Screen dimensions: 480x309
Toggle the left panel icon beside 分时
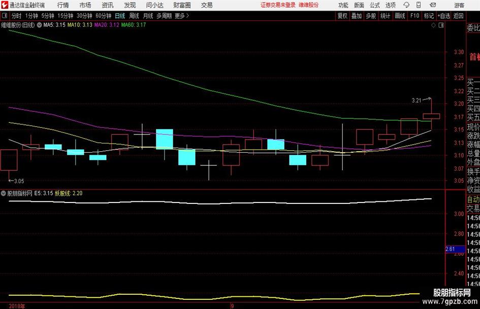click(5, 16)
